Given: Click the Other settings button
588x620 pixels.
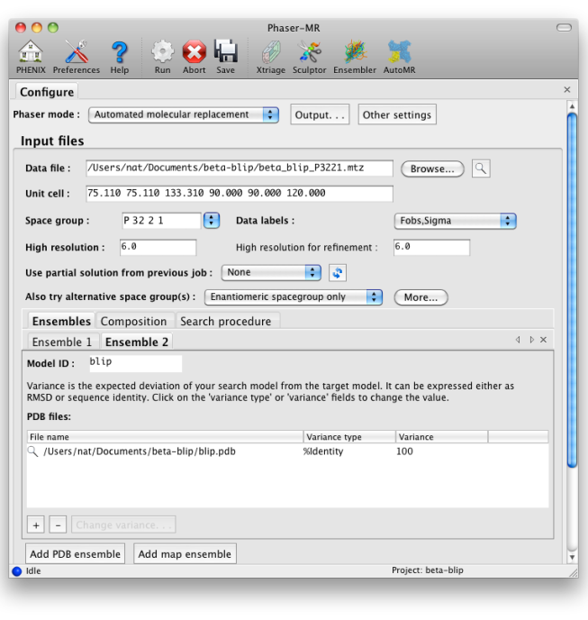Looking at the screenshot, I should 397,114.
